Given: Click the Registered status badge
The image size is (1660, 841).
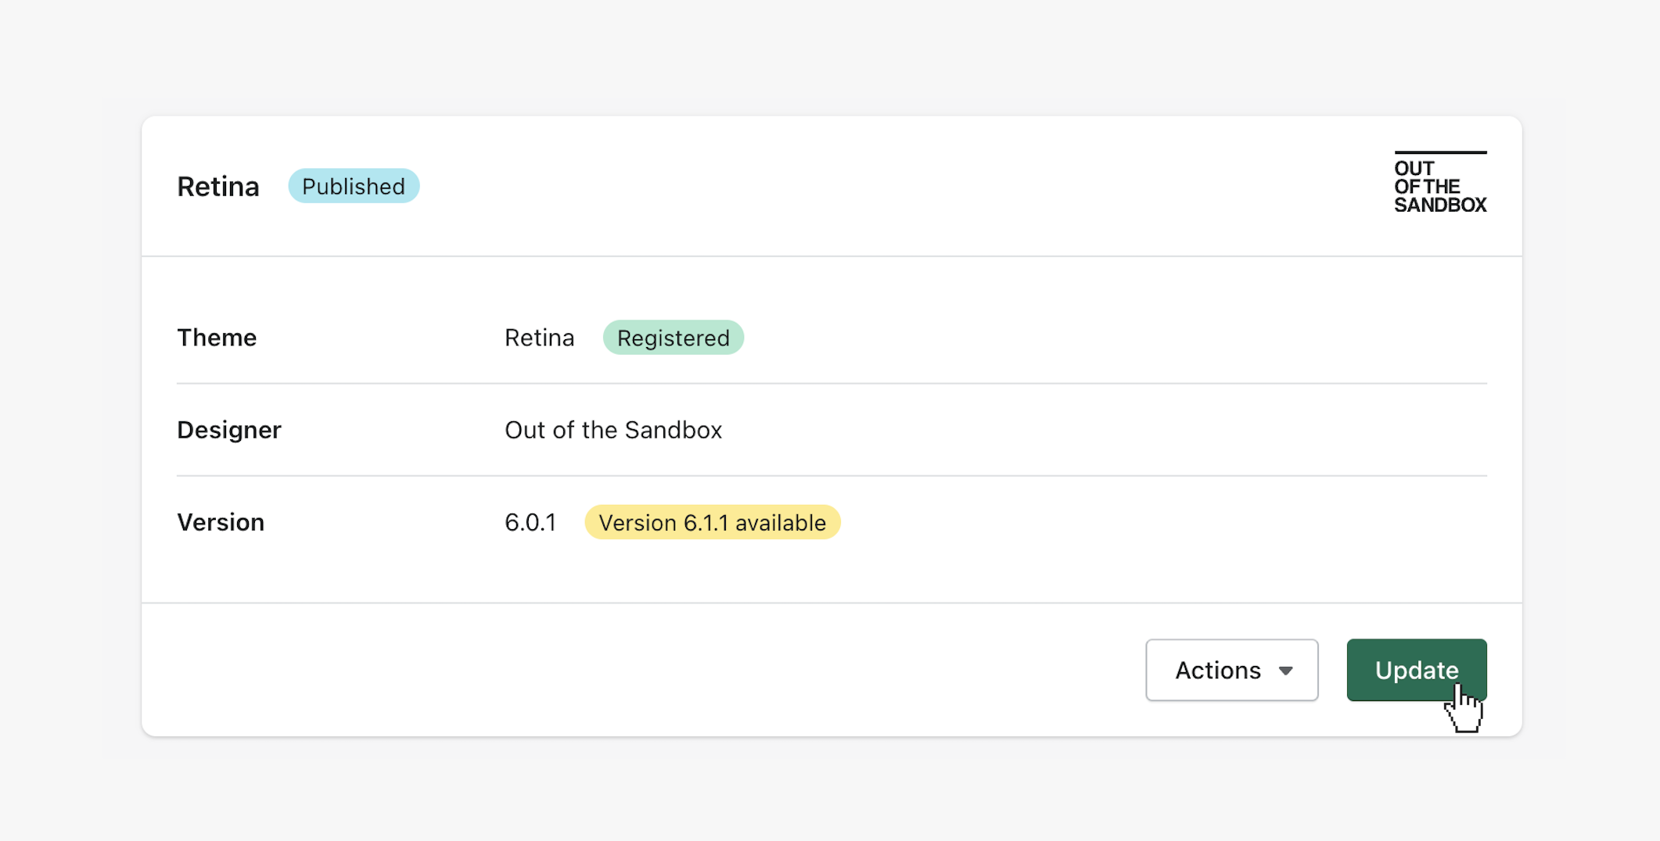Looking at the screenshot, I should point(673,338).
